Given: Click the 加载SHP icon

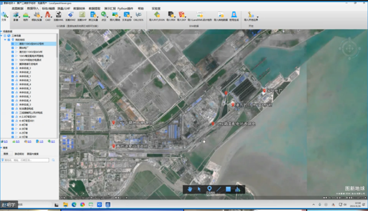Looking at the screenshot, I should coord(82,15).
